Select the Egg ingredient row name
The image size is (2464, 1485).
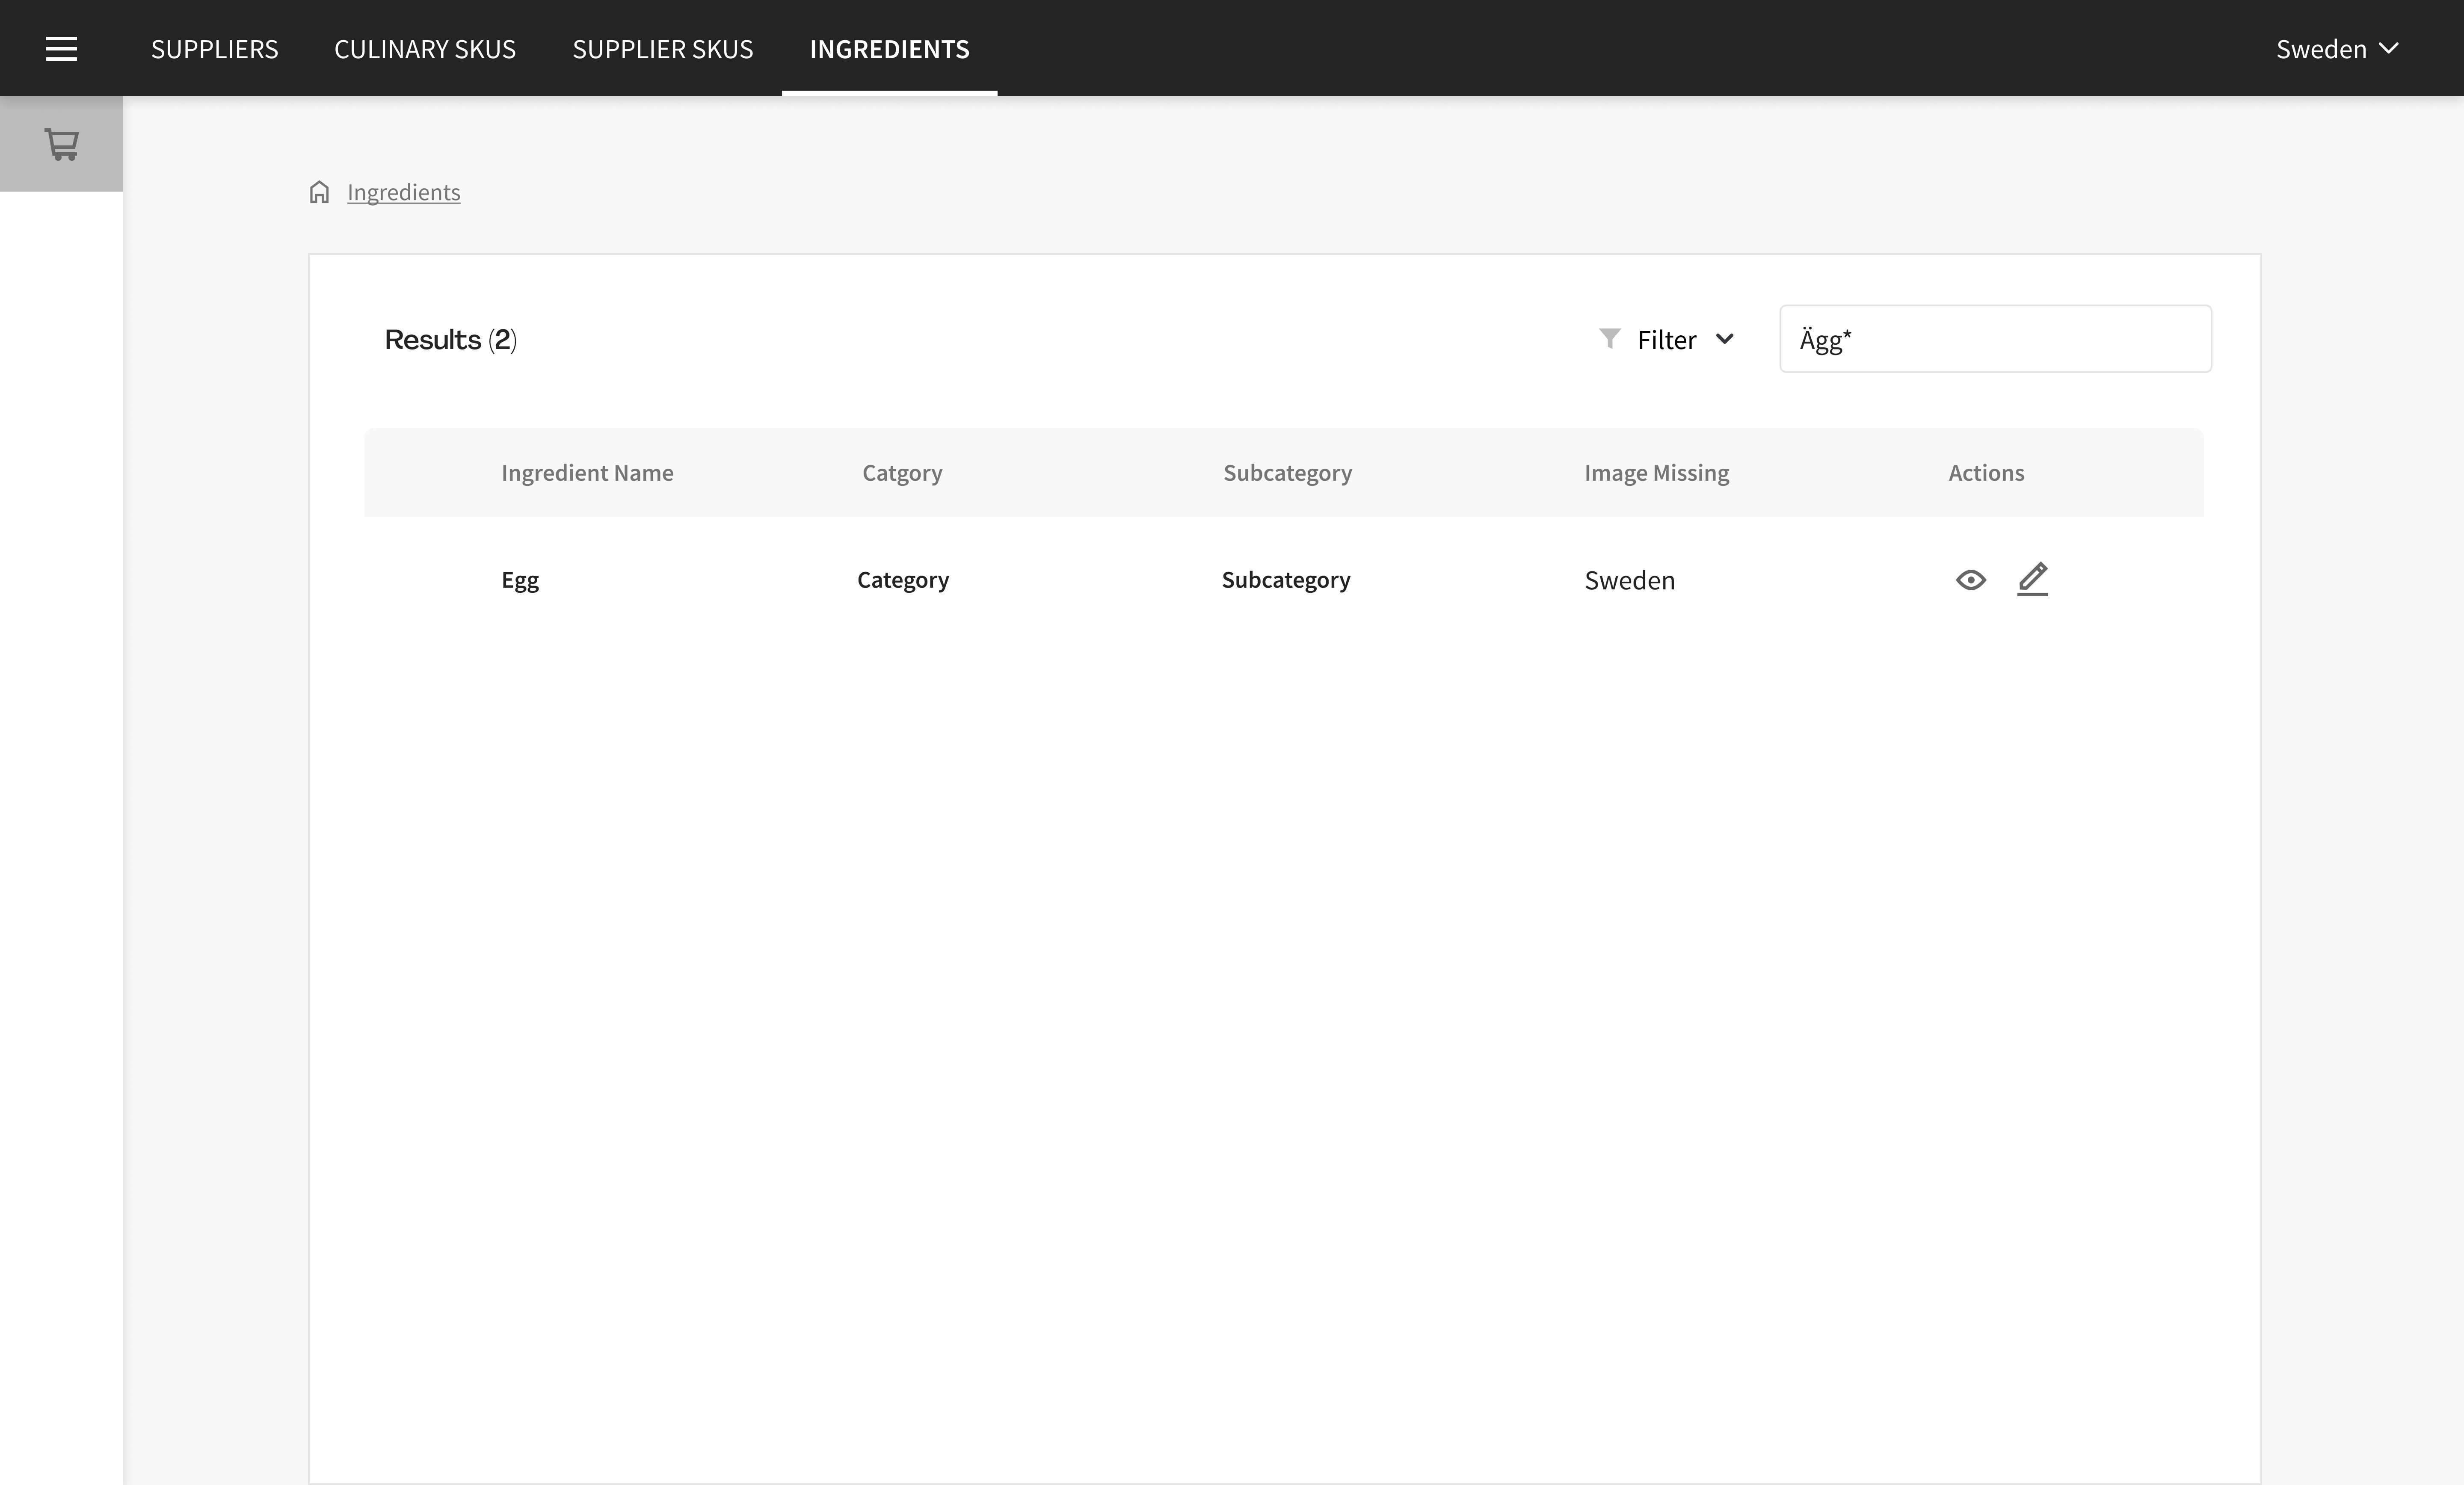coord(520,580)
